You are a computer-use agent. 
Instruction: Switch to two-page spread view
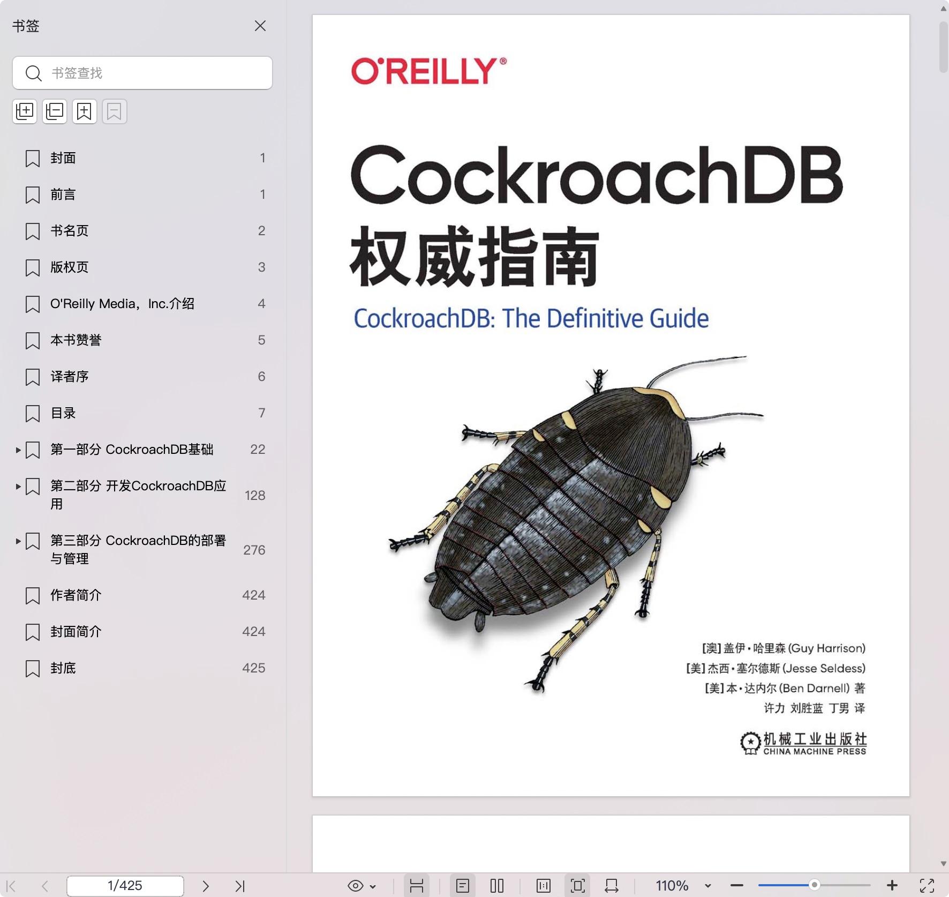[497, 885]
